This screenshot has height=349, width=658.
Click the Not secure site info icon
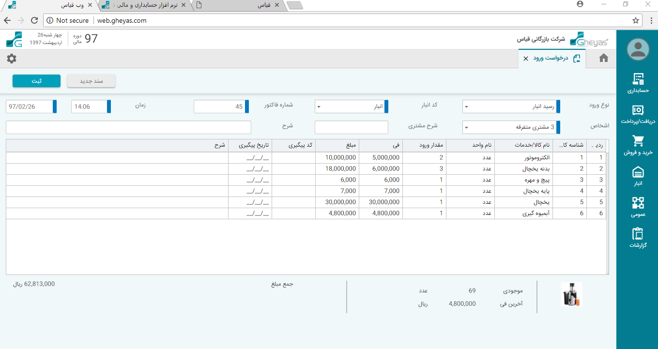pos(50,20)
